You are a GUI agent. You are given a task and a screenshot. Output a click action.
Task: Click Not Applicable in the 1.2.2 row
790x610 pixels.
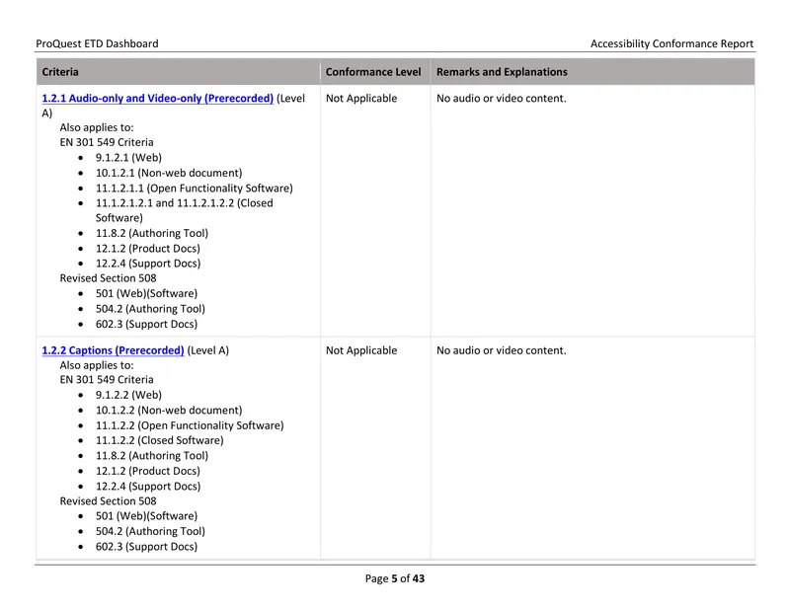[x=361, y=350]
